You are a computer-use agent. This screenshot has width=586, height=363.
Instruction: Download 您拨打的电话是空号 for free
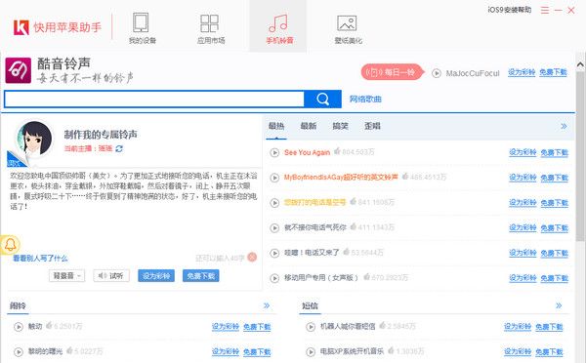click(554, 203)
